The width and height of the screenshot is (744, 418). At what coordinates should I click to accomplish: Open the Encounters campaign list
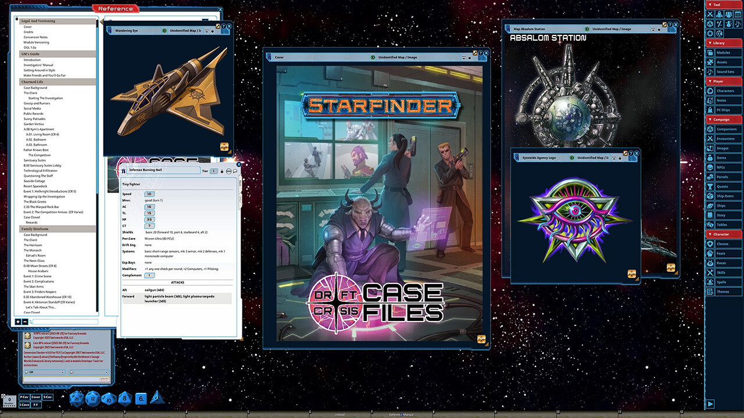click(x=725, y=139)
